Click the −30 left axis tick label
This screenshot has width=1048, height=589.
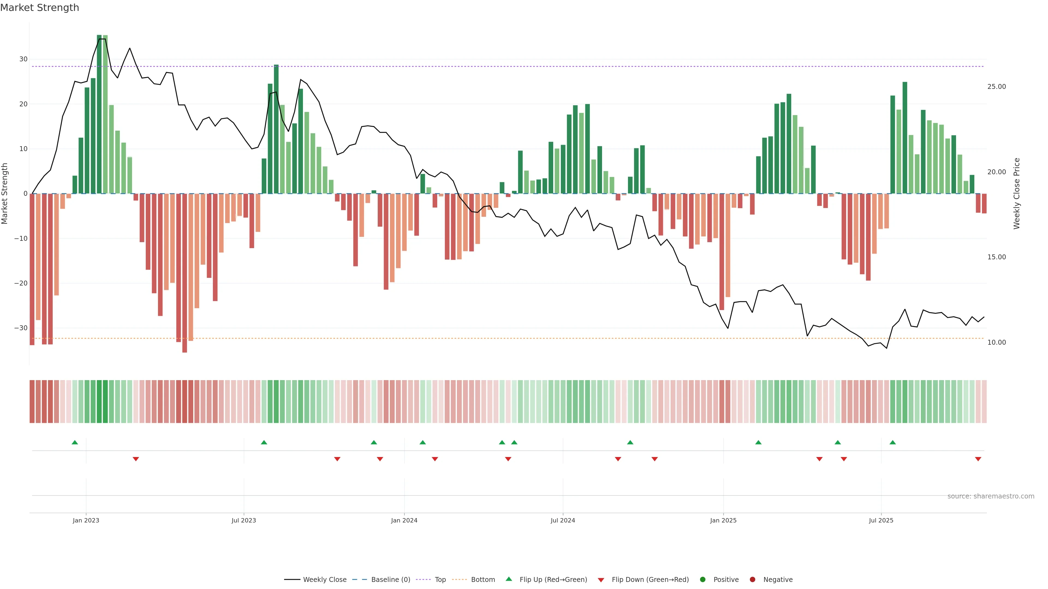coord(21,327)
